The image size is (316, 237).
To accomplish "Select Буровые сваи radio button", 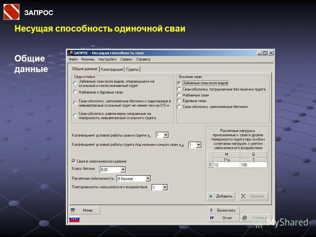I will coord(179,100).
